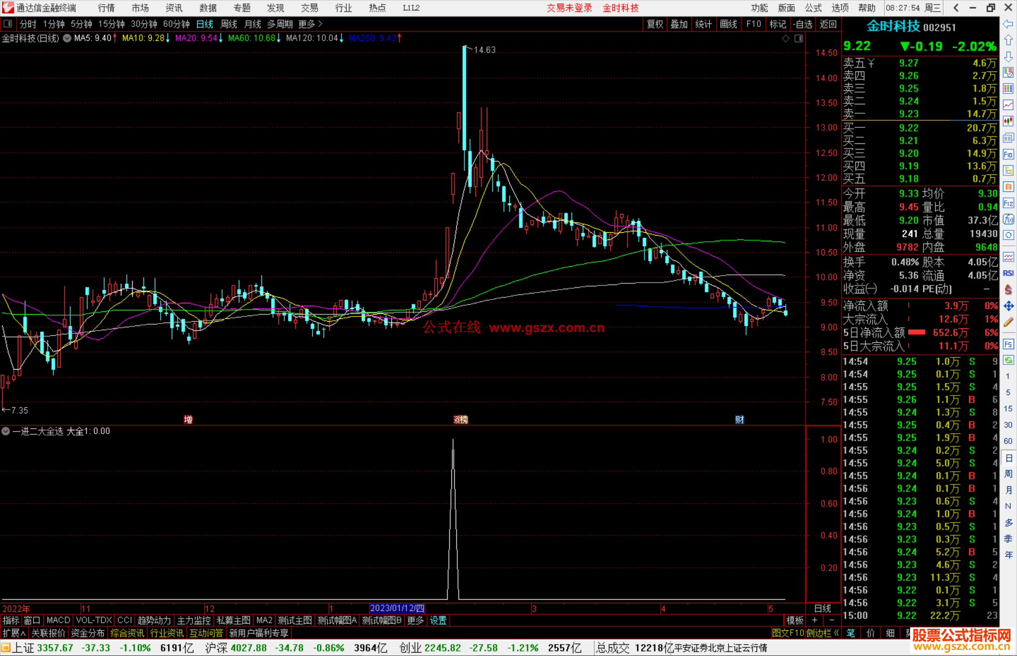The width and height of the screenshot is (1017, 656).
Task: Open the 公式 menu
Action: tap(813, 8)
